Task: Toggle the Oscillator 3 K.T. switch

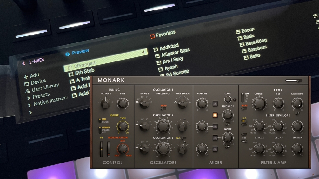Action: pyautogui.click(x=183, y=138)
